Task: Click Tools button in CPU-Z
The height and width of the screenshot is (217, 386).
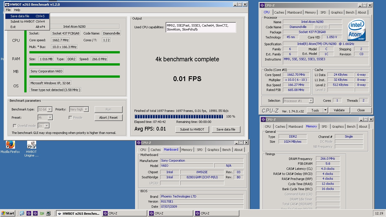Action: click(315, 110)
